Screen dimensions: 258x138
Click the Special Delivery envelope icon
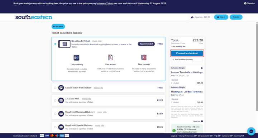61,127
